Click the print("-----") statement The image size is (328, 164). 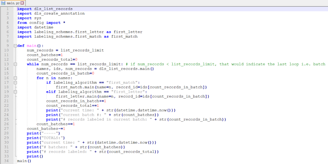43,133
